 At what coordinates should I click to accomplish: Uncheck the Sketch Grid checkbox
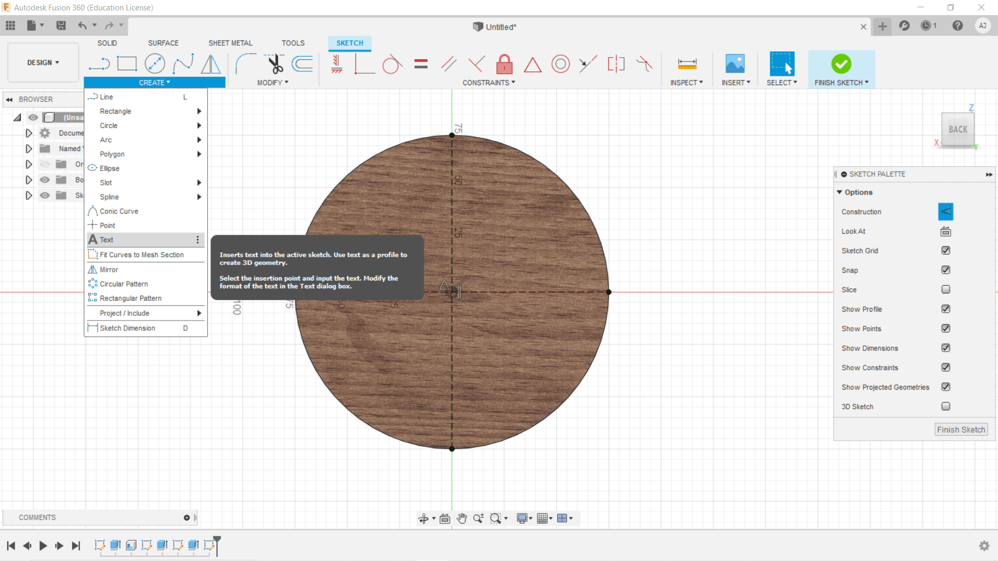point(946,251)
